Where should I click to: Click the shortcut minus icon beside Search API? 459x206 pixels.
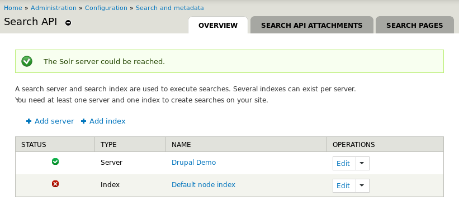pos(68,23)
